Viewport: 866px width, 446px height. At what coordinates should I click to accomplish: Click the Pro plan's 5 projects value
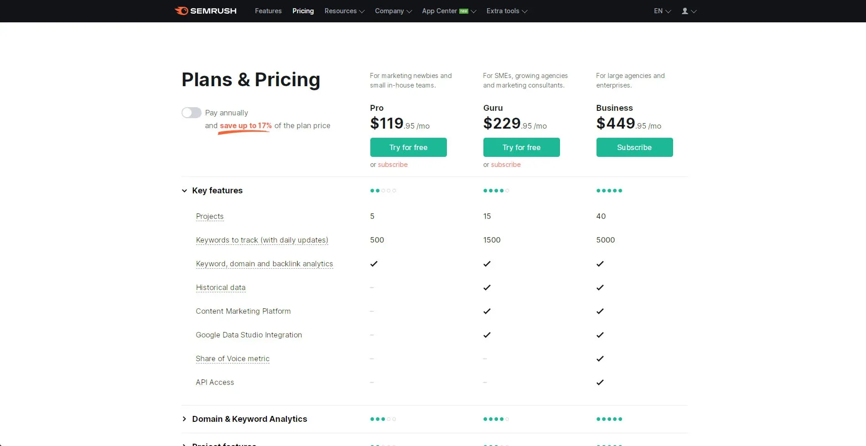coord(372,216)
